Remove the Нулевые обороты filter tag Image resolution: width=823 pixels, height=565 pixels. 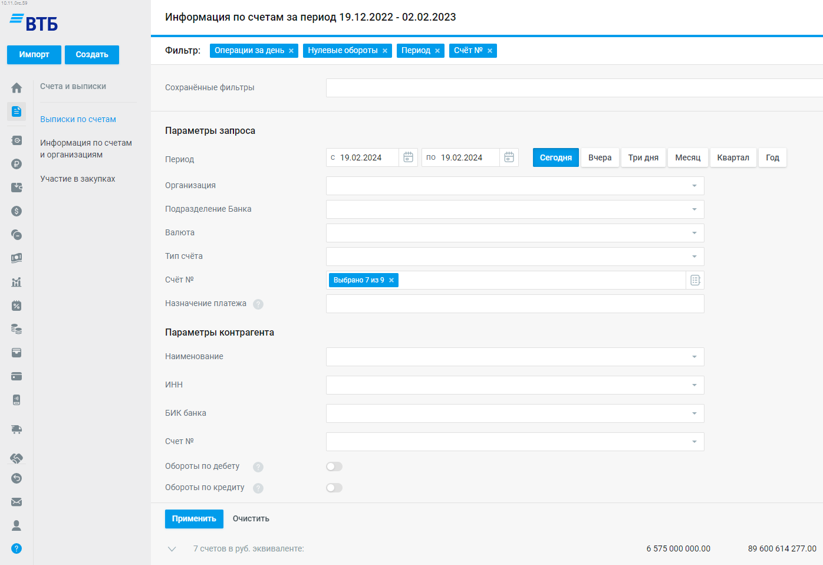tap(385, 51)
